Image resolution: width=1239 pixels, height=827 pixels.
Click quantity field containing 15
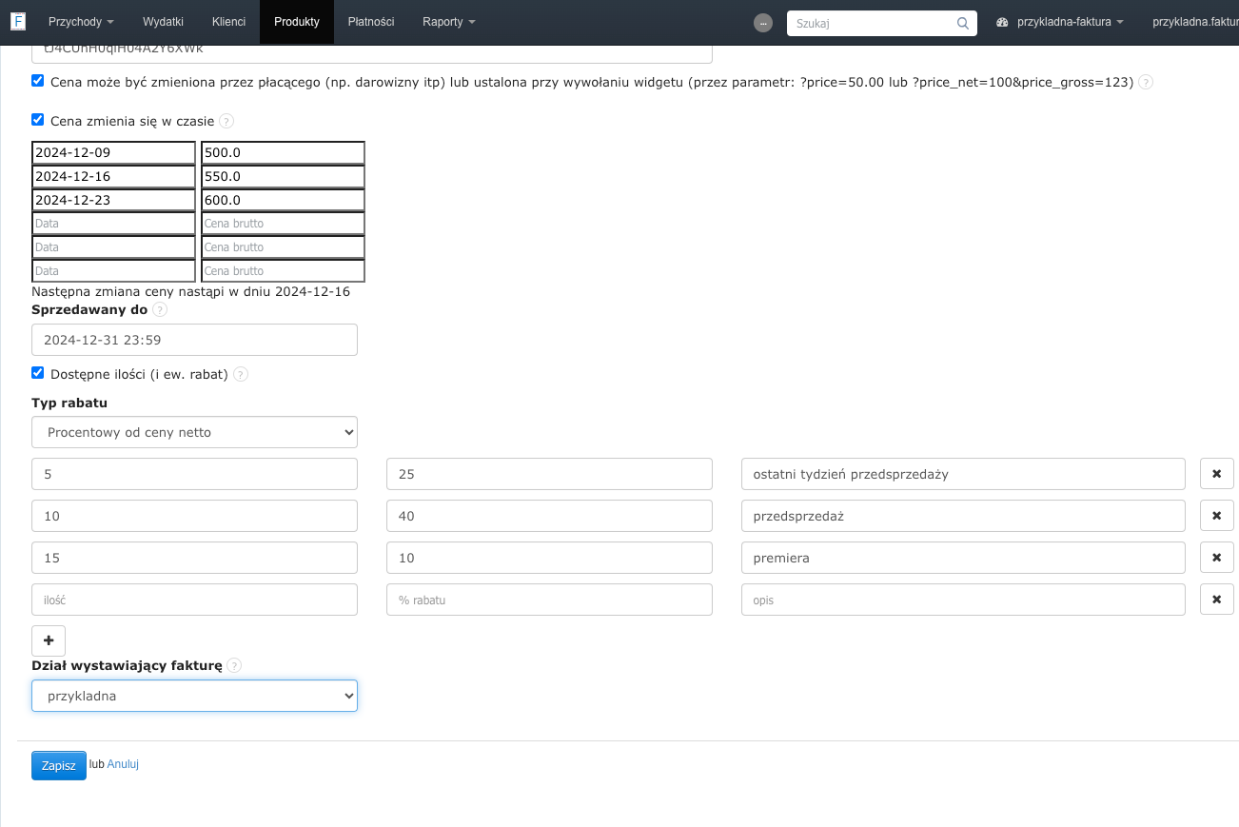(194, 558)
